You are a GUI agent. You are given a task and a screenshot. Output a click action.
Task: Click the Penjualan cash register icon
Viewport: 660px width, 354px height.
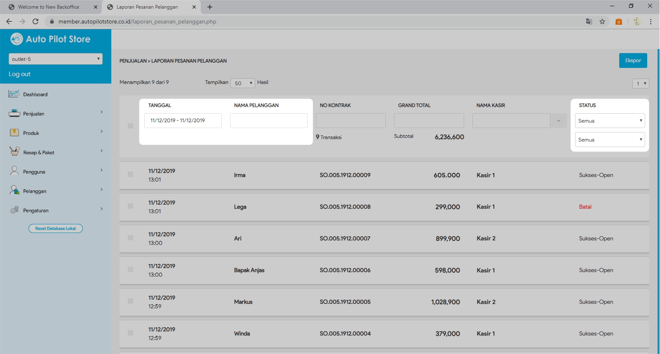(x=14, y=113)
